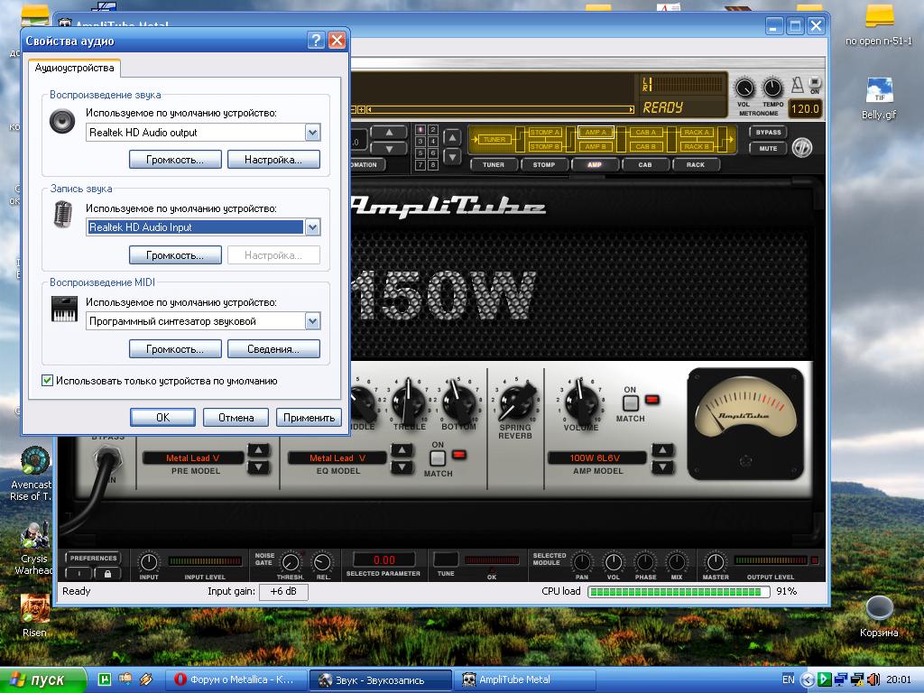
Task: Toggle the metronome ON switch
Action: pos(815,82)
